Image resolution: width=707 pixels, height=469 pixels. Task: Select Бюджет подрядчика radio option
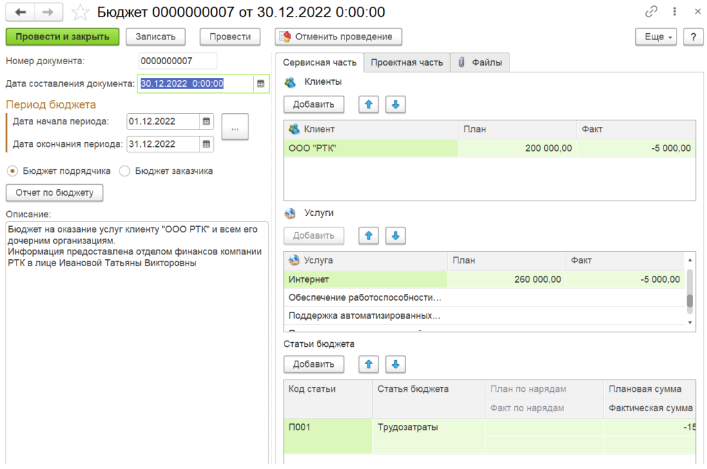12,171
